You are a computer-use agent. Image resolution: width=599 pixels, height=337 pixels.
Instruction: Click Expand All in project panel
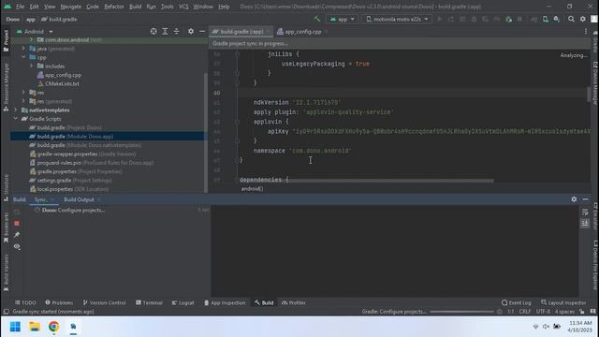coord(165,31)
